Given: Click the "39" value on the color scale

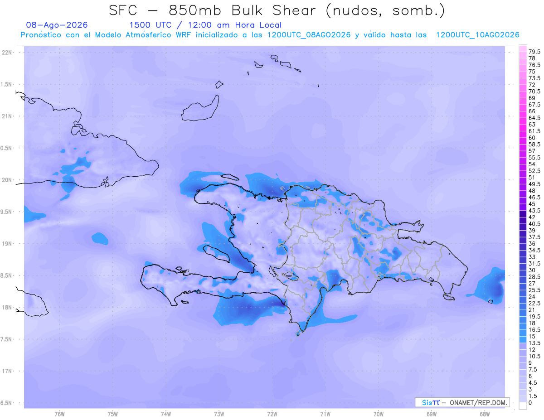Looking at the screenshot, I should tap(532, 230).
